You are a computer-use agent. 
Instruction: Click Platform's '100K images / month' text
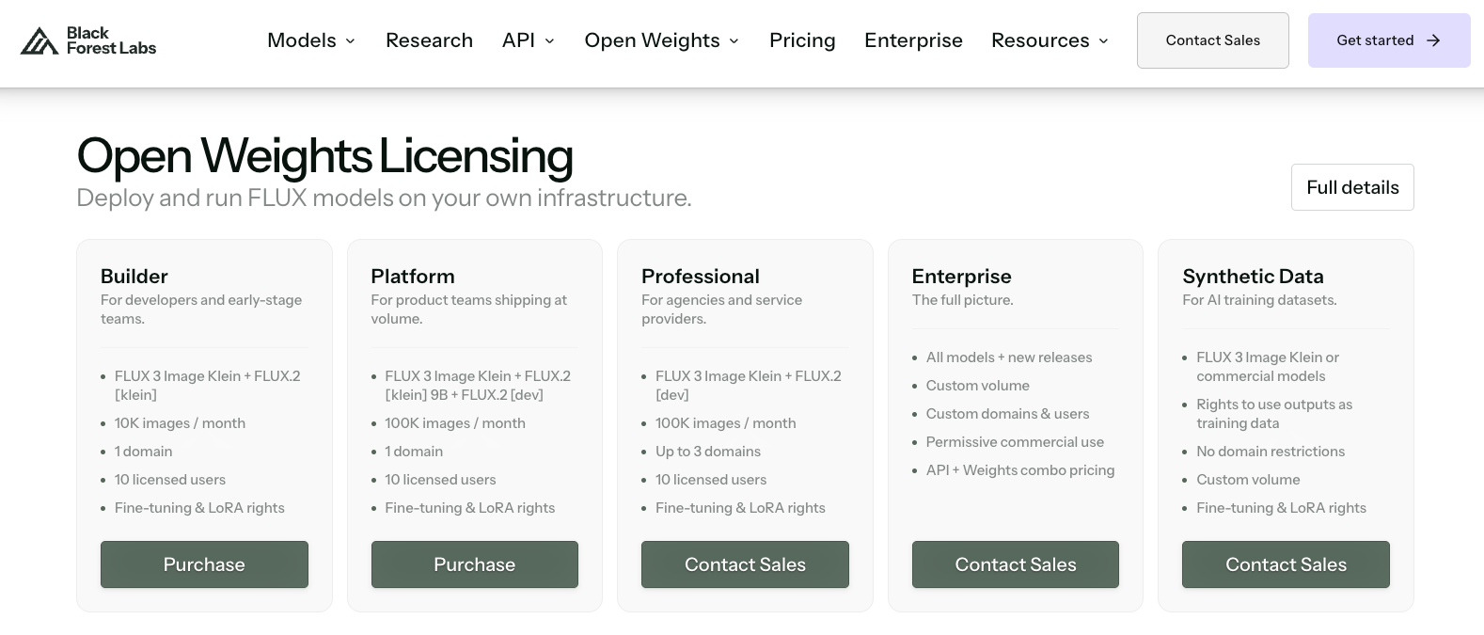click(455, 423)
